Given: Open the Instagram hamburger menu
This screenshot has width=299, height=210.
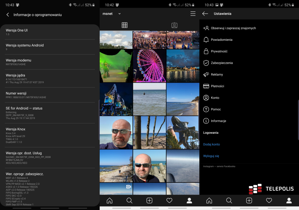Looking at the screenshot, I should click(x=193, y=14).
